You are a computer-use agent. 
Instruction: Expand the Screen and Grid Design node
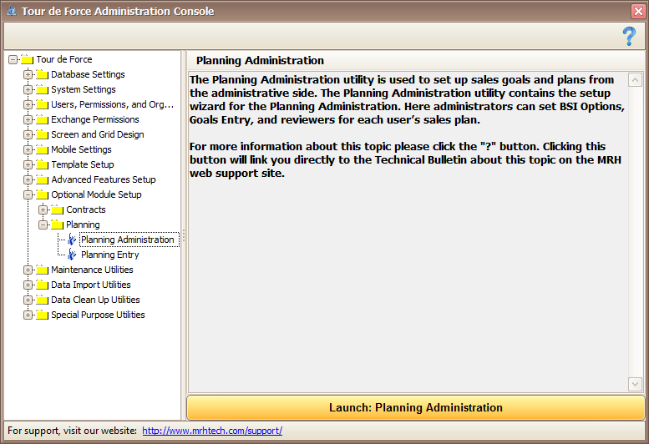28,134
